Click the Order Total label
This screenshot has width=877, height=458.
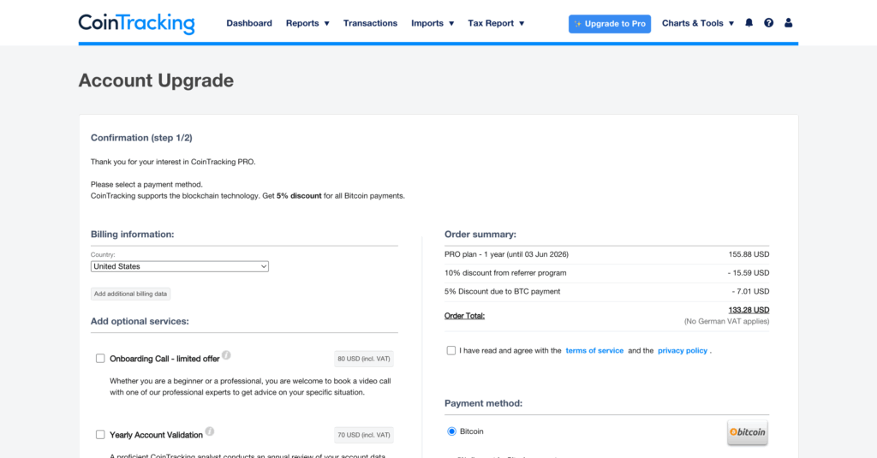tap(464, 316)
